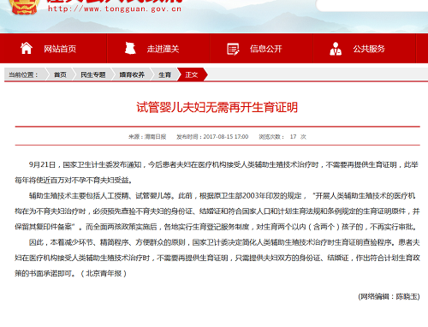Image resolution: width=428 pixels, height=327 pixels.
Task: Click the www.tongguan.gov.cn URL text
Action: (x=115, y=9)
